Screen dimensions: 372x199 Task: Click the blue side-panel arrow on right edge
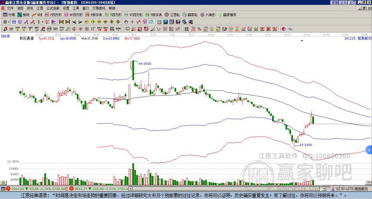click(x=369, y=150)
